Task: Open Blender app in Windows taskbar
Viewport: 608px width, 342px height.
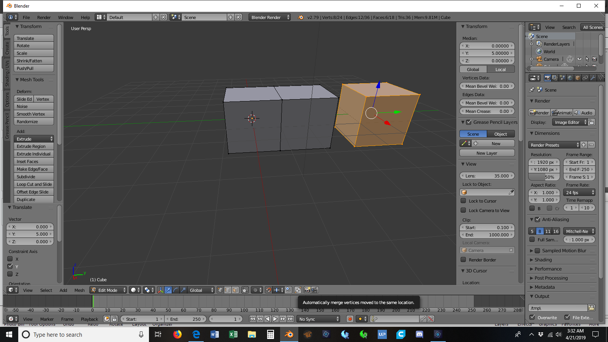Action: click(289, 334)
